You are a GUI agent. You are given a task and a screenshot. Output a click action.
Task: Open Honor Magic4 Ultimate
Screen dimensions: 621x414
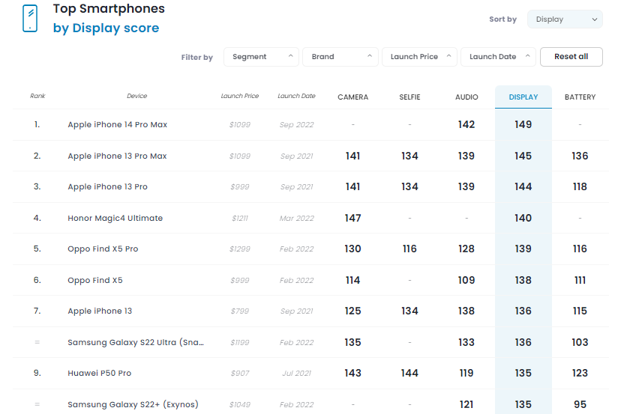tap(115, 219)
